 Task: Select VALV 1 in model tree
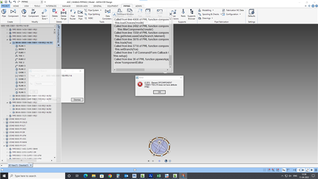click(x=22, y=76)
